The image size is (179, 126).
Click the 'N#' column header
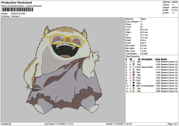(131, 59)
